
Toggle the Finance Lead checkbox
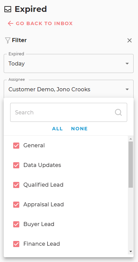click(x=16, y=244)
